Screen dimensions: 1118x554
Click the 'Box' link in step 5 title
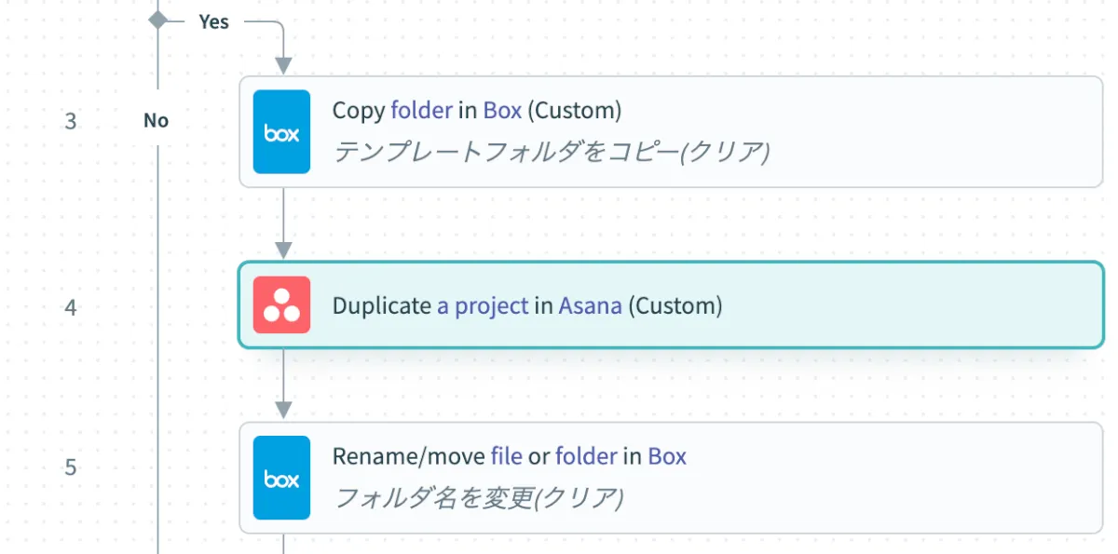(667, 456)
